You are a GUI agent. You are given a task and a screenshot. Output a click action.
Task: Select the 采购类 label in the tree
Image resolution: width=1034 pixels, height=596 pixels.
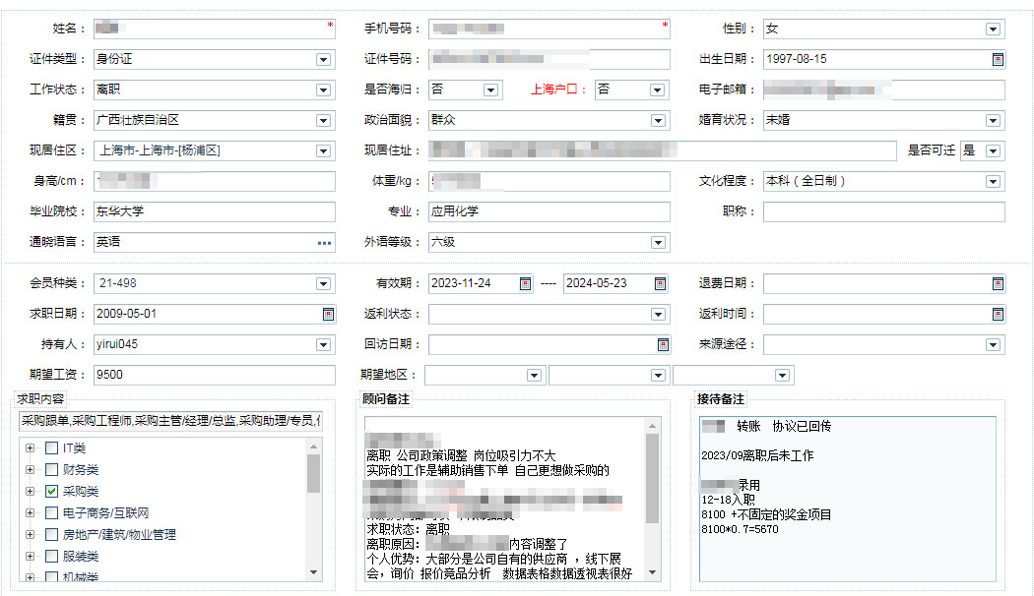pos(81,492)
